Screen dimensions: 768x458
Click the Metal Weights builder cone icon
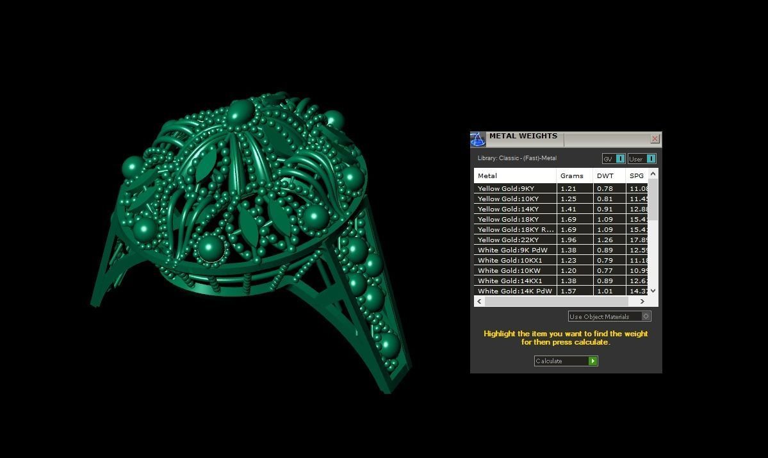pyautogui.click(x=478, y=139)
